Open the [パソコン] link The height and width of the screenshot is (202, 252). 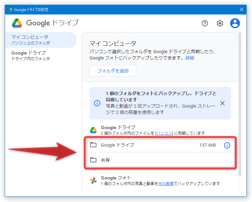[x=164, y=133]
